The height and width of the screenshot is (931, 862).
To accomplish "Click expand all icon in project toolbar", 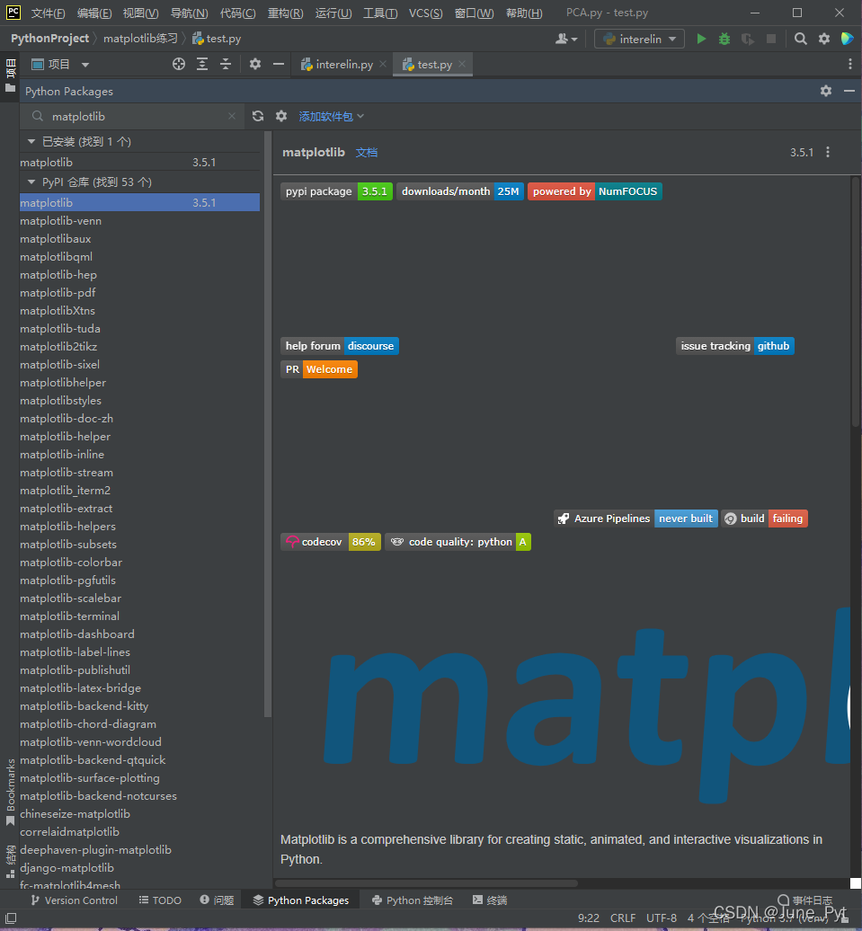I will (x=202, y=64).
